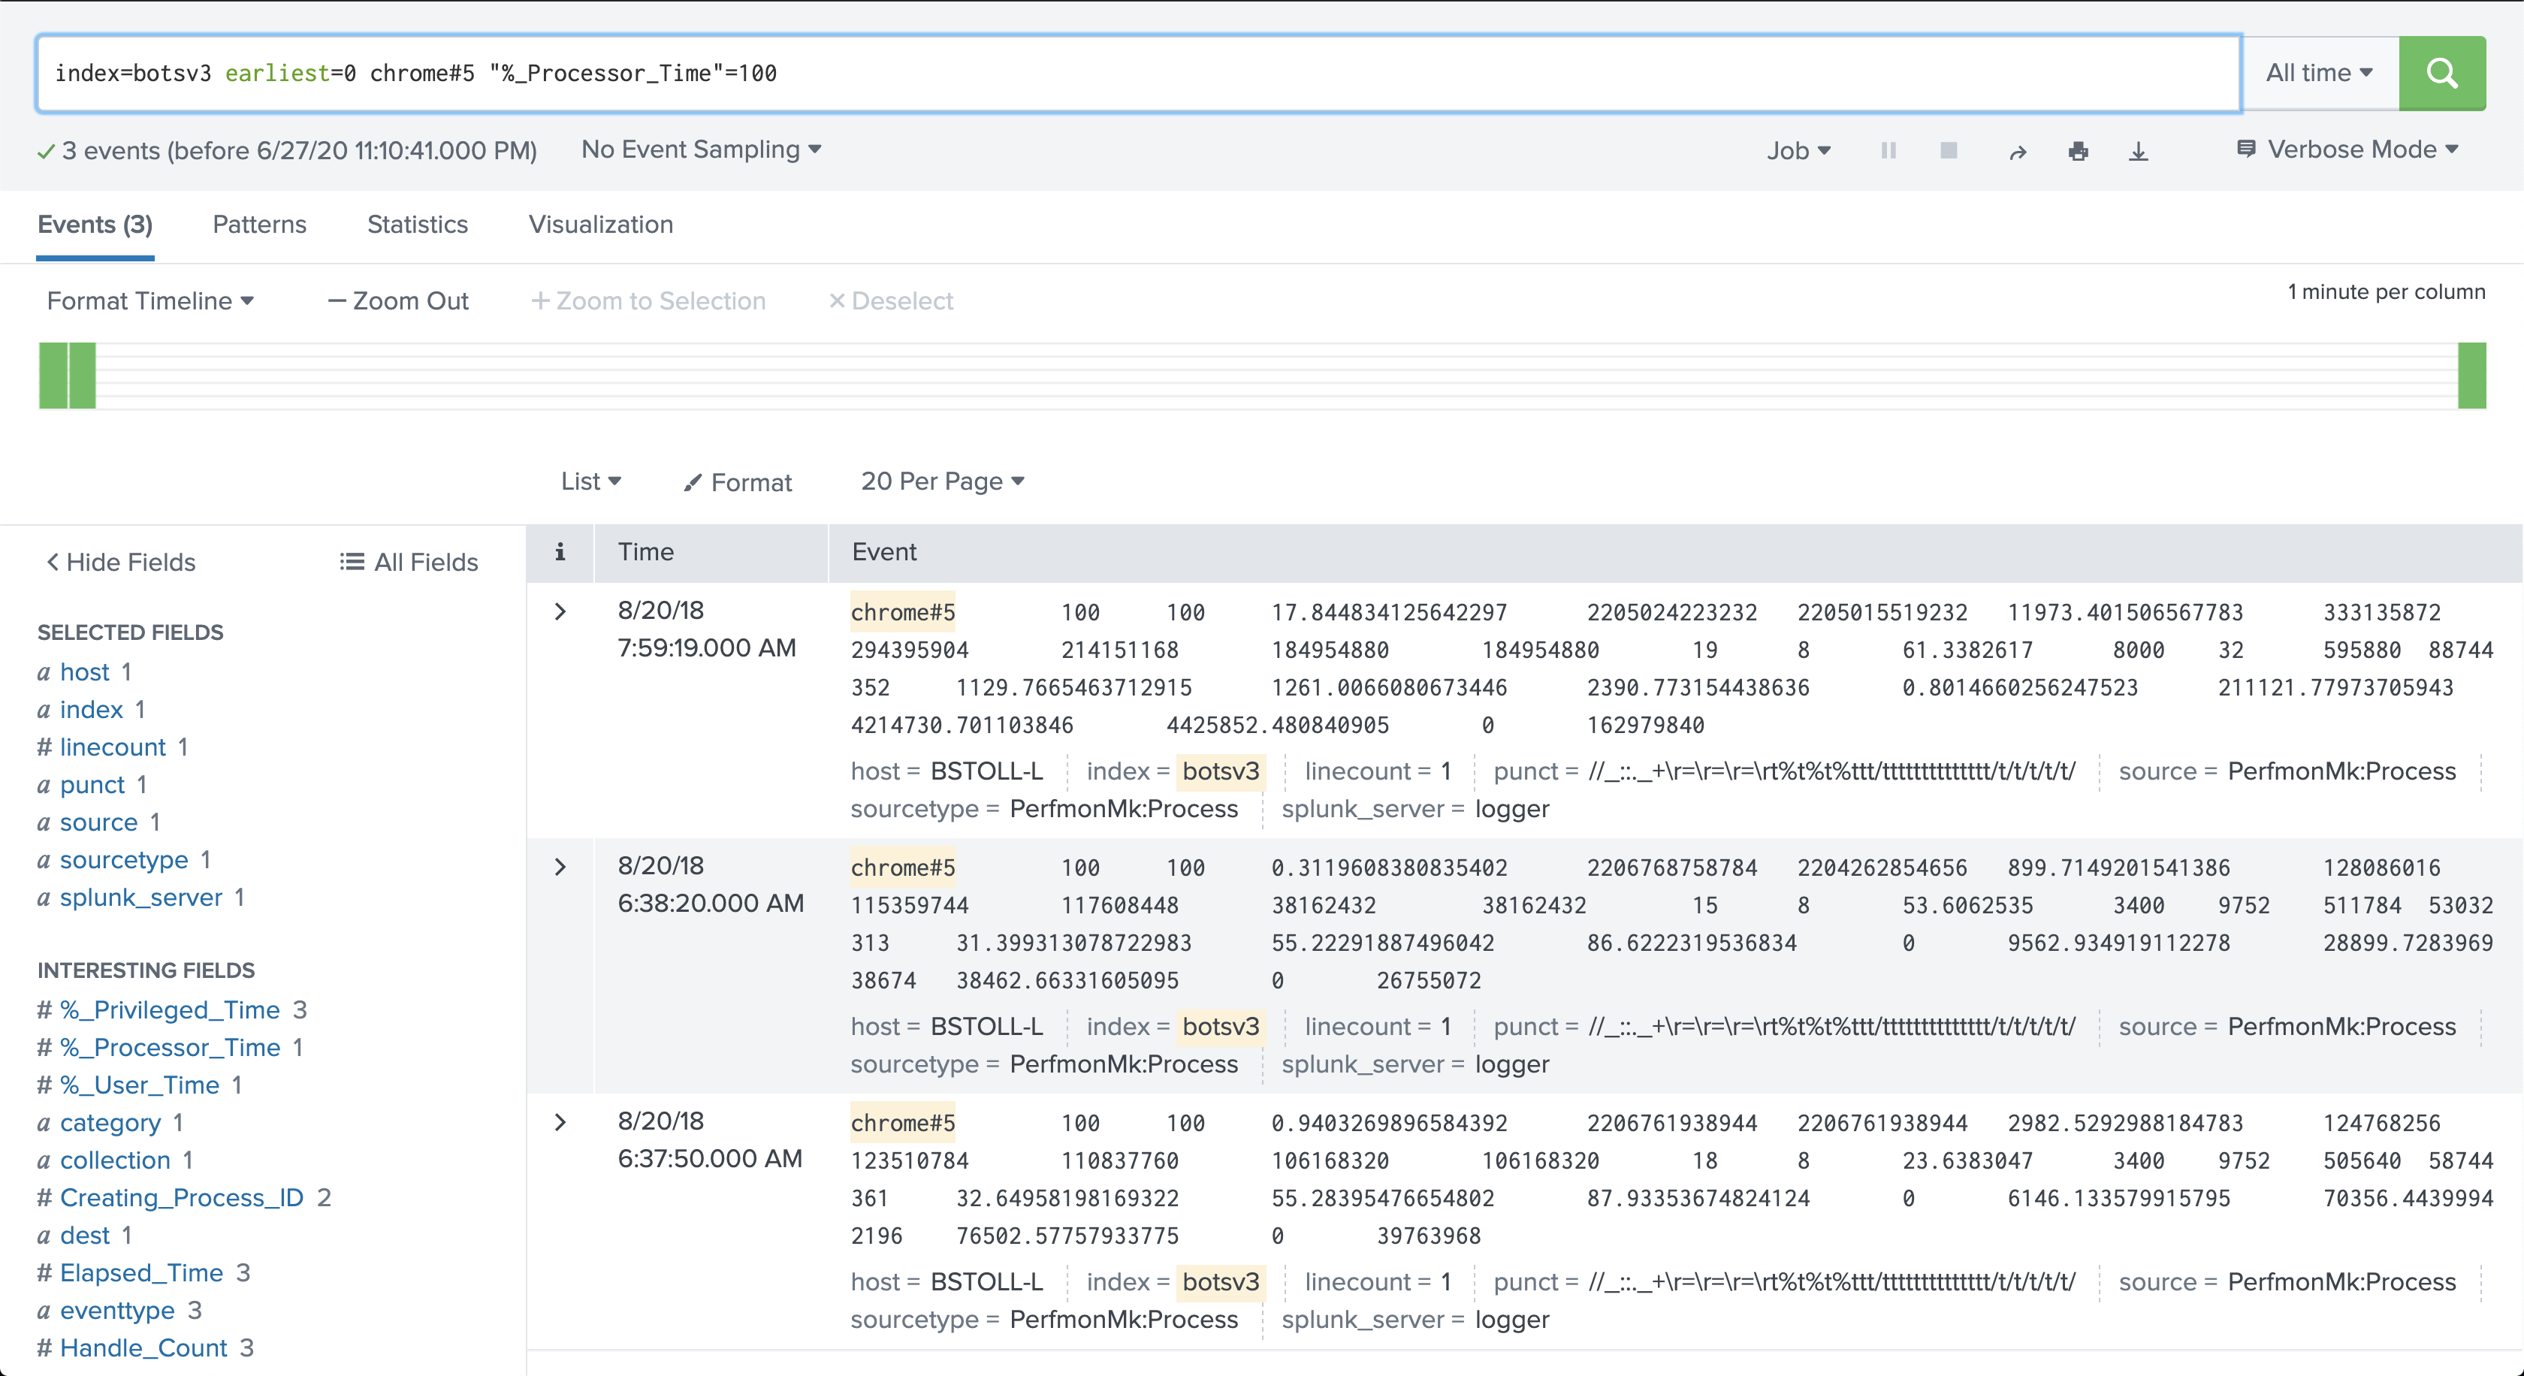Open the host selected field
Image resolution: width=2524 pixels, height=1376 pixels.
point(85,671)
